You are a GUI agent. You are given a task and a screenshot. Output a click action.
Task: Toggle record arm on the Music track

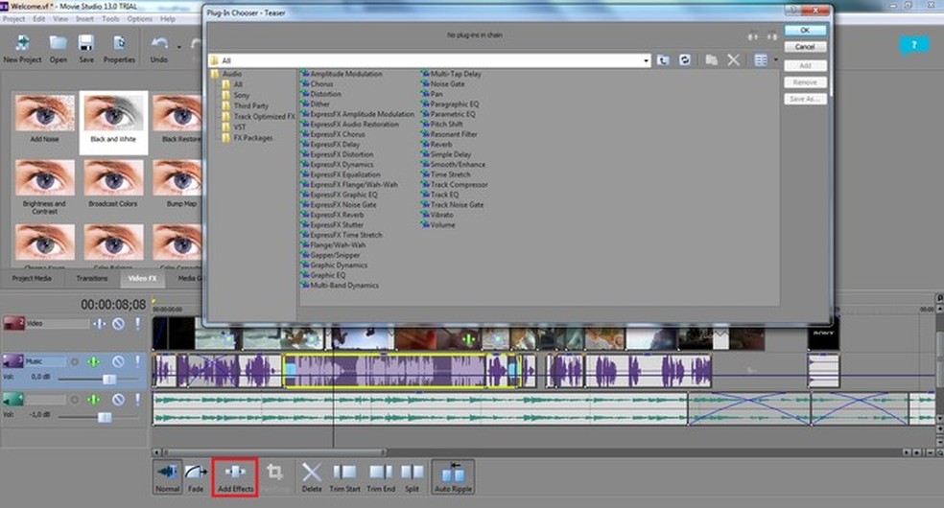[x=75, y=362]
